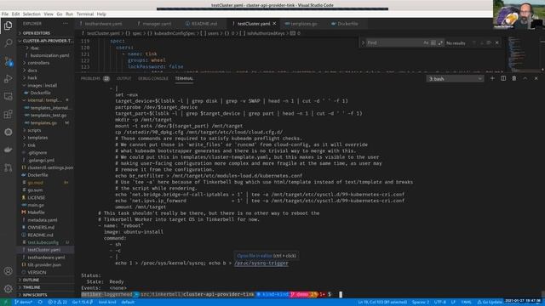Open the Source Control view
The width and height of the screenshot is (545, 306).
pos(8,61)
